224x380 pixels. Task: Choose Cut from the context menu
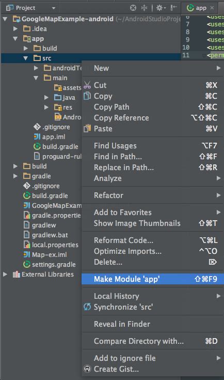coord(152,85)
